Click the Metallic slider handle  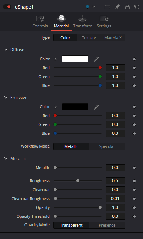point(55,168)
